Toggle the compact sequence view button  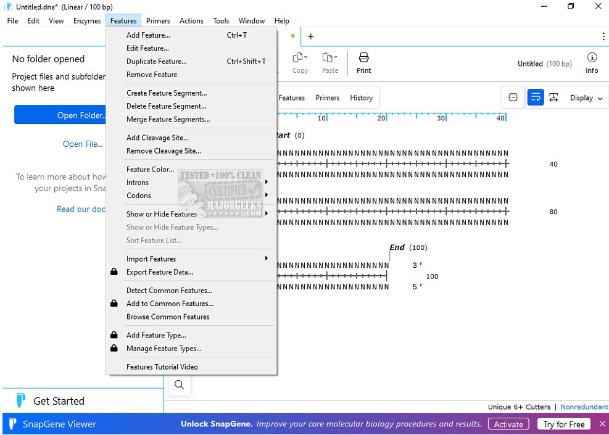coord(513,97)
